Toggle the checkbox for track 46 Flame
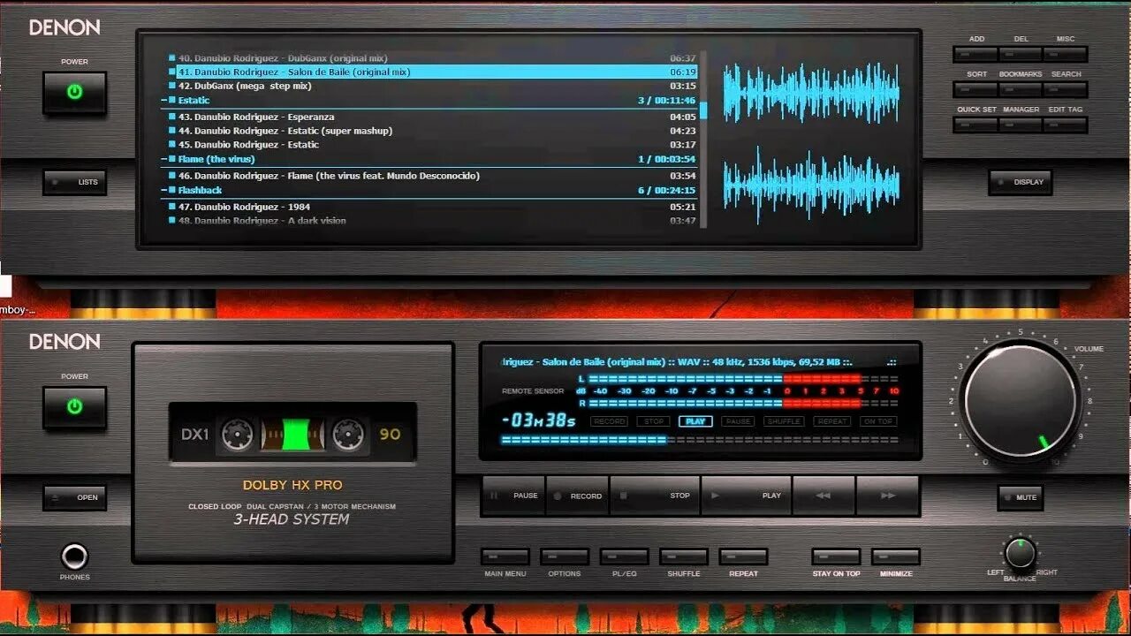This screenshot has width=1131, height=636. [x=172, y=176]
